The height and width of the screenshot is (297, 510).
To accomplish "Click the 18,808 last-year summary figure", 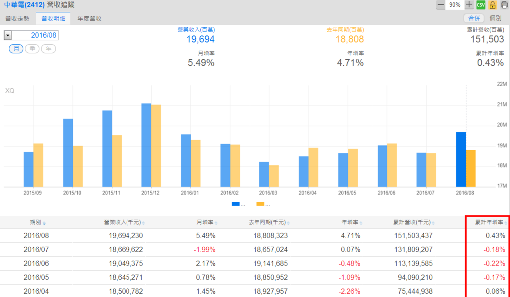I will [x=350, y=39].
